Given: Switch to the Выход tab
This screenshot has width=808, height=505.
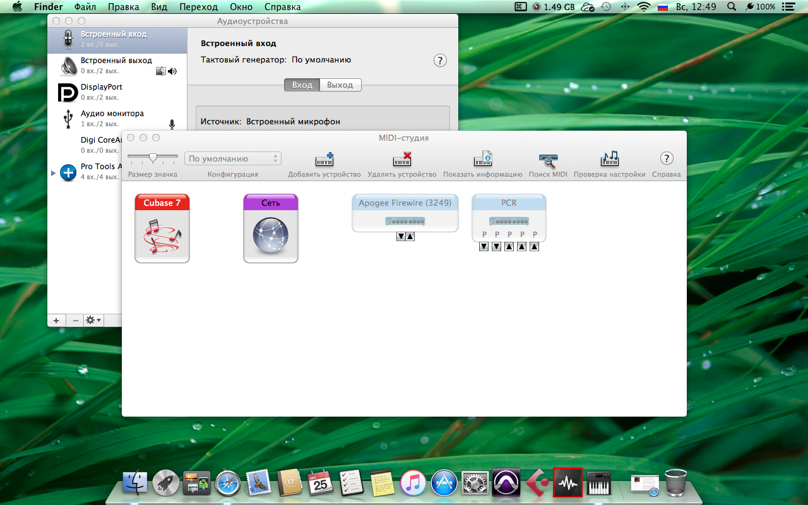Looking at the screenshot, I should click(340, 85).
